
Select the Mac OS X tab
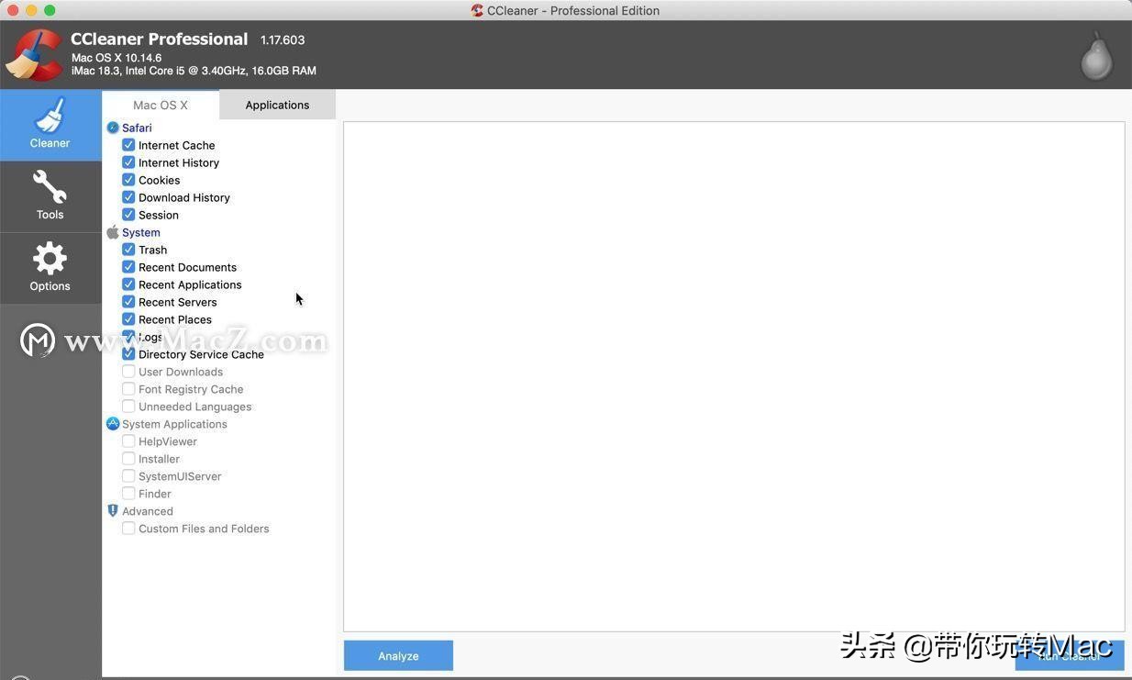161,104
